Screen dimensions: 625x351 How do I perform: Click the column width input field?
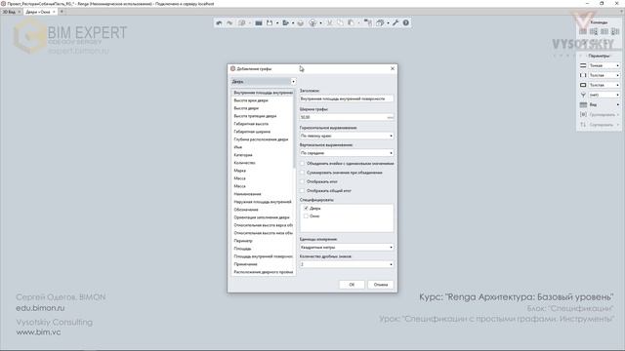click(347, 117)
